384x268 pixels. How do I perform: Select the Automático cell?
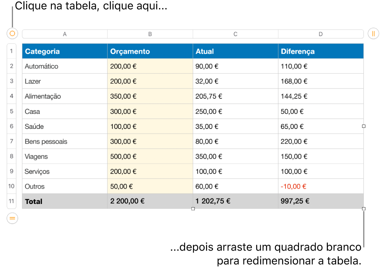(64, 66)
